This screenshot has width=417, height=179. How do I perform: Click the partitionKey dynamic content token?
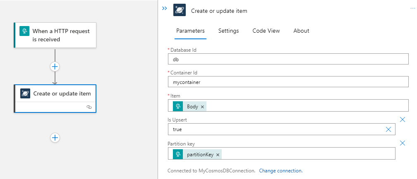point(197,154)
